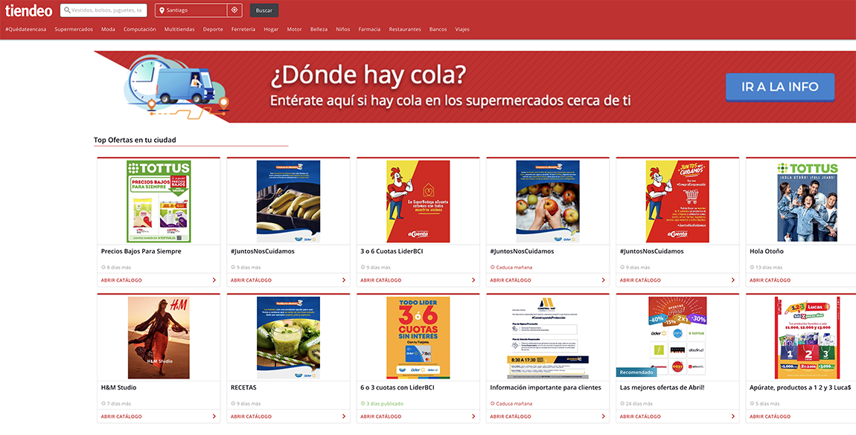Open the Bancos category
The height and width of the screenshot is (435, 856).
click(x=438, y=30)
